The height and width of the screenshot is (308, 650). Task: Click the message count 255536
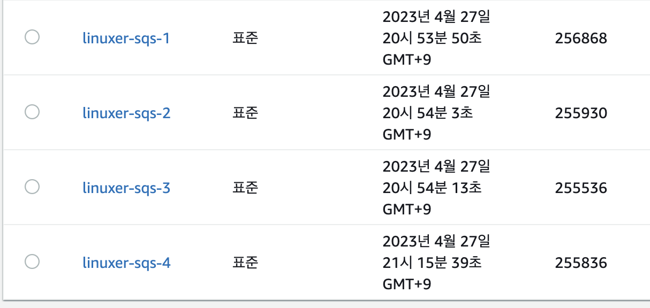581,188
